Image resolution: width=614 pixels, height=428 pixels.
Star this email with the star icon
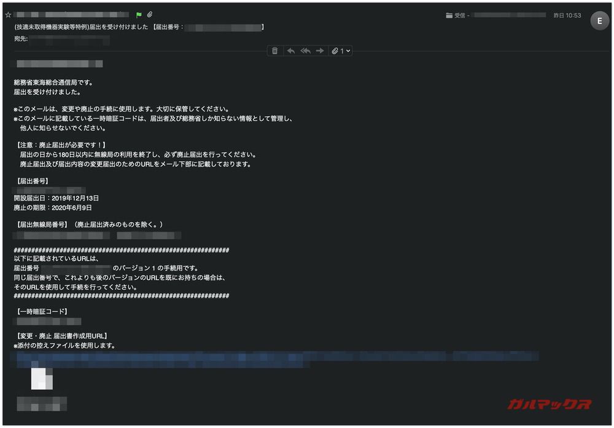(8, 15)
